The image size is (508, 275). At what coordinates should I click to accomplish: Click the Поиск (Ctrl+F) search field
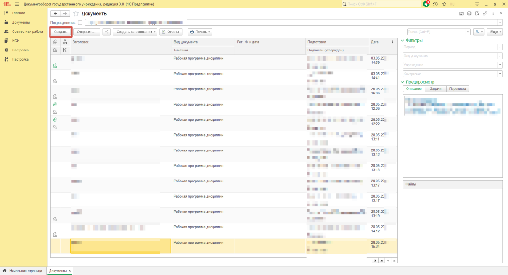tap(435, 32)
